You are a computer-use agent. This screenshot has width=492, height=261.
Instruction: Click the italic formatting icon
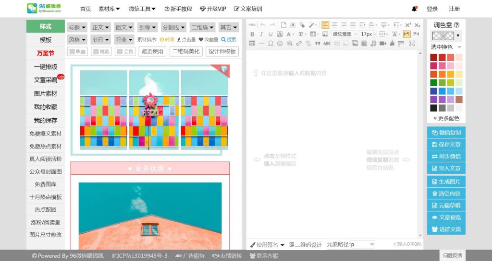tap(261, 34)
